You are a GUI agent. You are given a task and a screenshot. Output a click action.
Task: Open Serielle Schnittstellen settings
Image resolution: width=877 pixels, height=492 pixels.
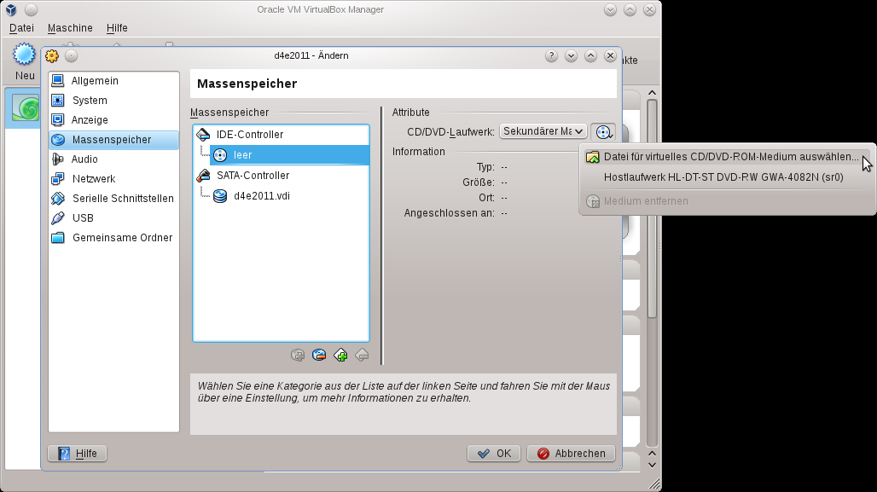[113, 199]
